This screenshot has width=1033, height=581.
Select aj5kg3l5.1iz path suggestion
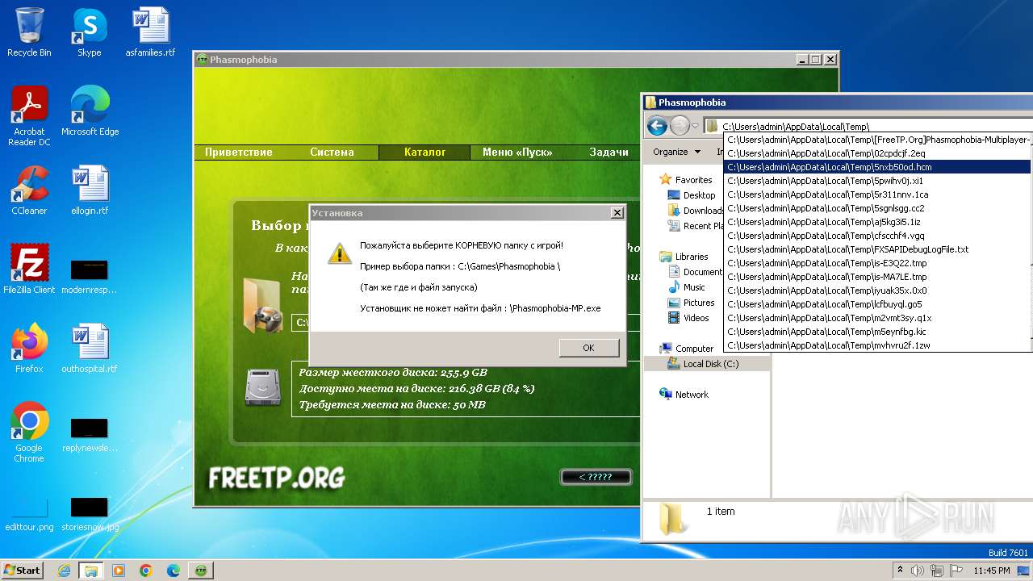tap(878, 222)
